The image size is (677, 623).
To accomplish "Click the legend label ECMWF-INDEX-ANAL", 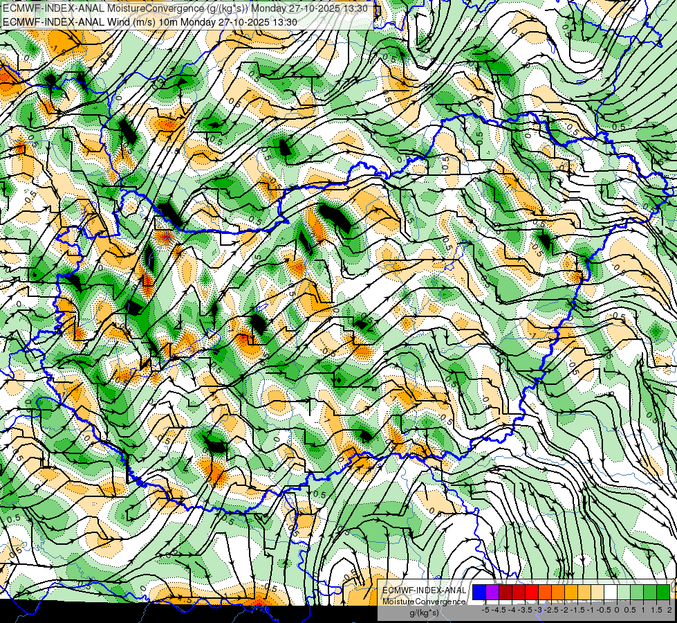I will [x=425, y=590].
